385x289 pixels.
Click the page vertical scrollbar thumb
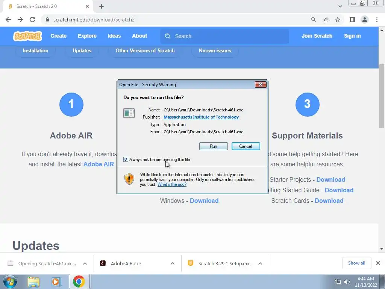[x=382, y=96]
